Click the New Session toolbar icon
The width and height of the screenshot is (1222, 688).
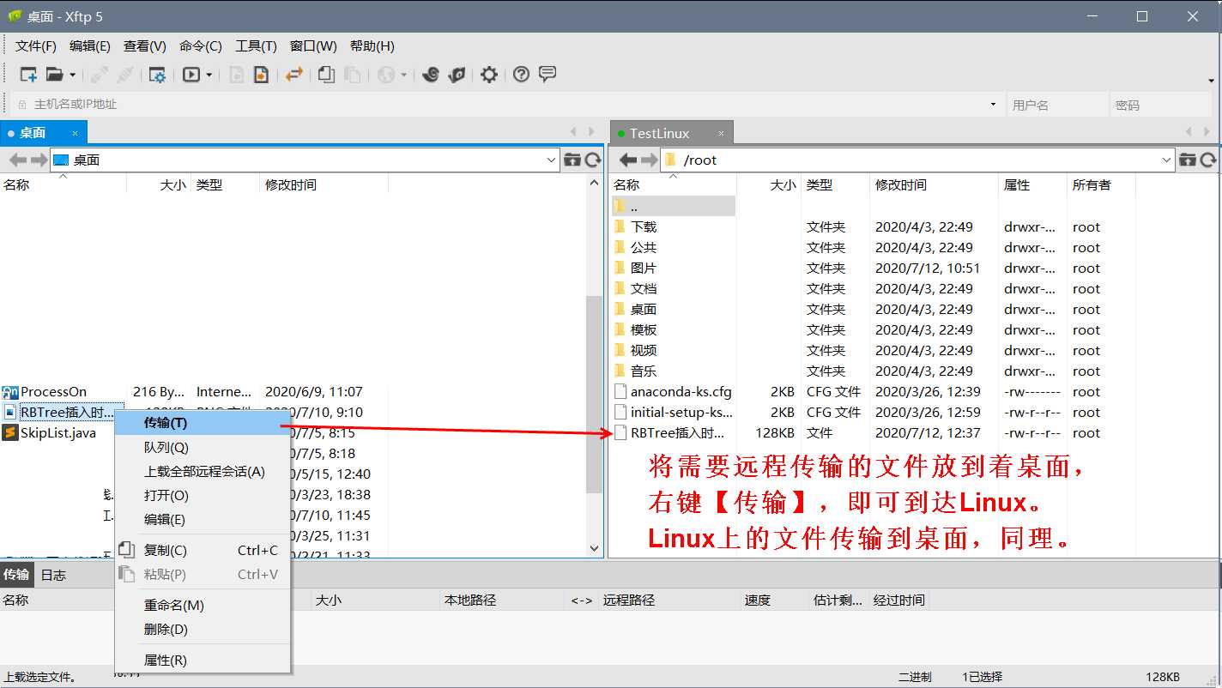28,75
